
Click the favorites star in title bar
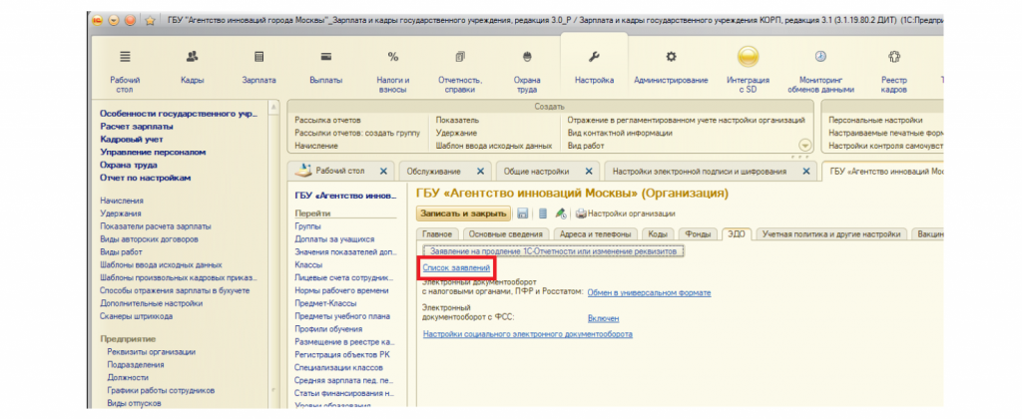point(149,19)
